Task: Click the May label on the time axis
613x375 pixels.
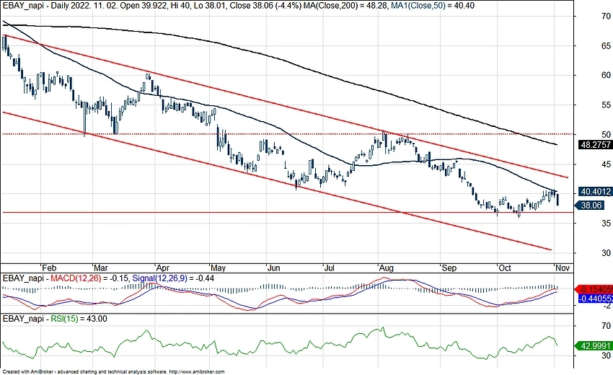Action: pos(218,268)
